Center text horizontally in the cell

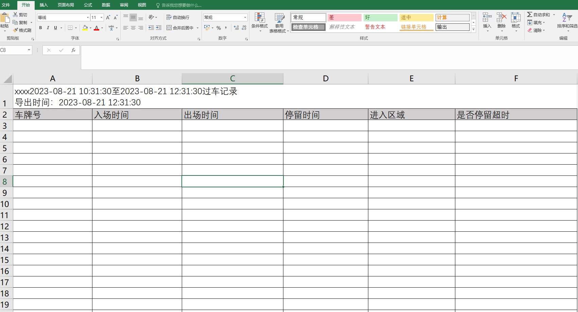tap(133, 28)
